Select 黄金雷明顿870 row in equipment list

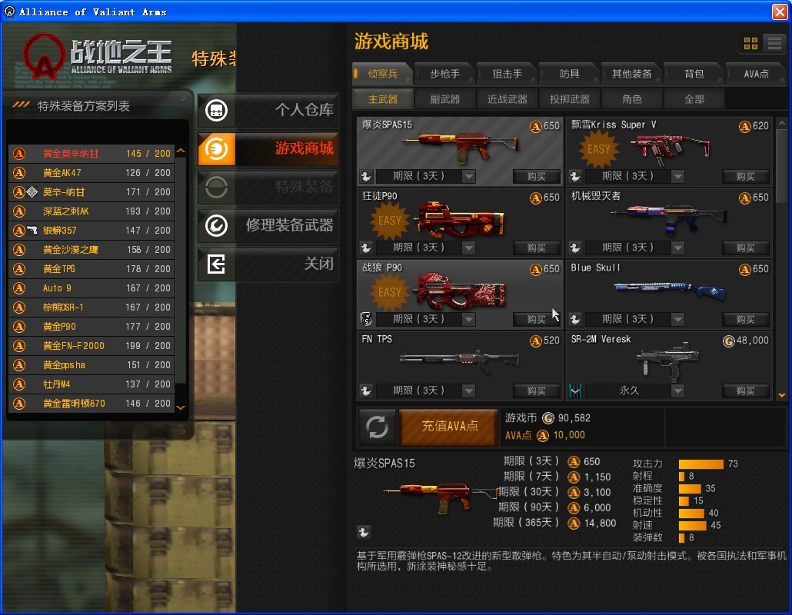92,404
